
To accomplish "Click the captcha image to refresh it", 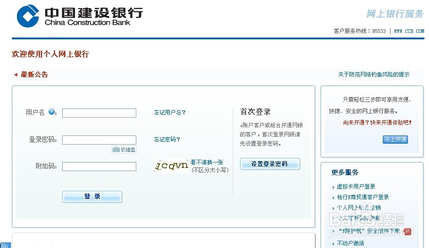I will click(x=171, y=166).
